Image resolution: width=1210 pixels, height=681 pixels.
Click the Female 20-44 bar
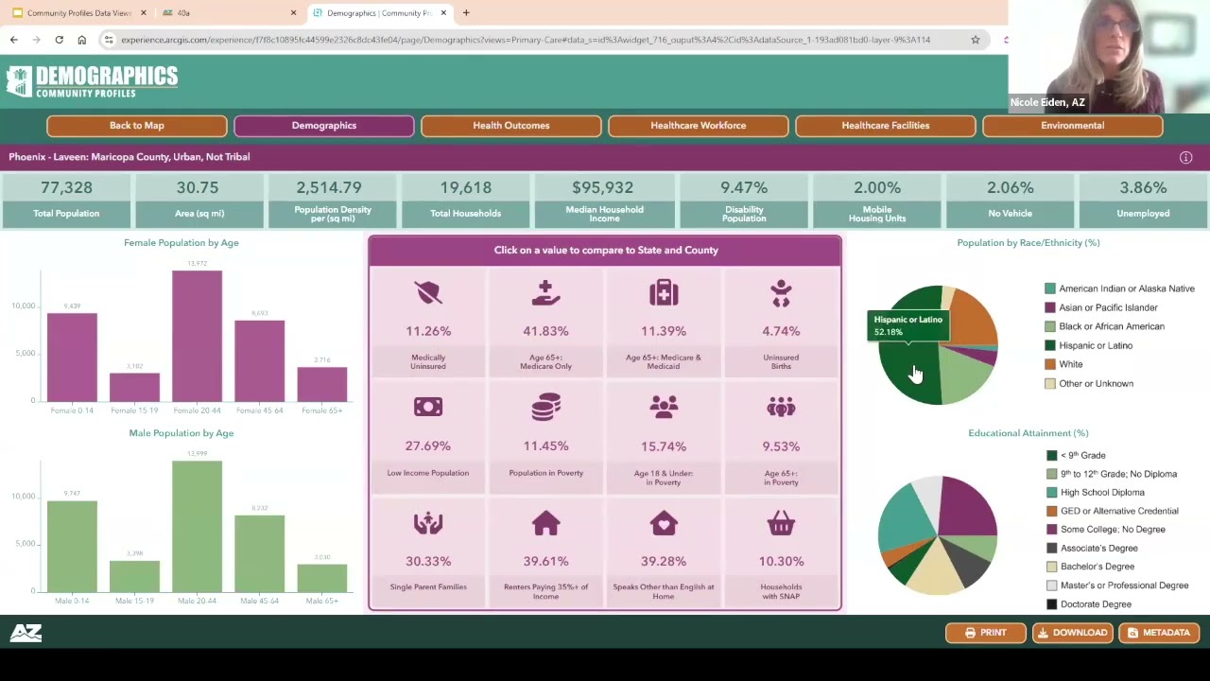pyautogui.click(x=197, y=336)
